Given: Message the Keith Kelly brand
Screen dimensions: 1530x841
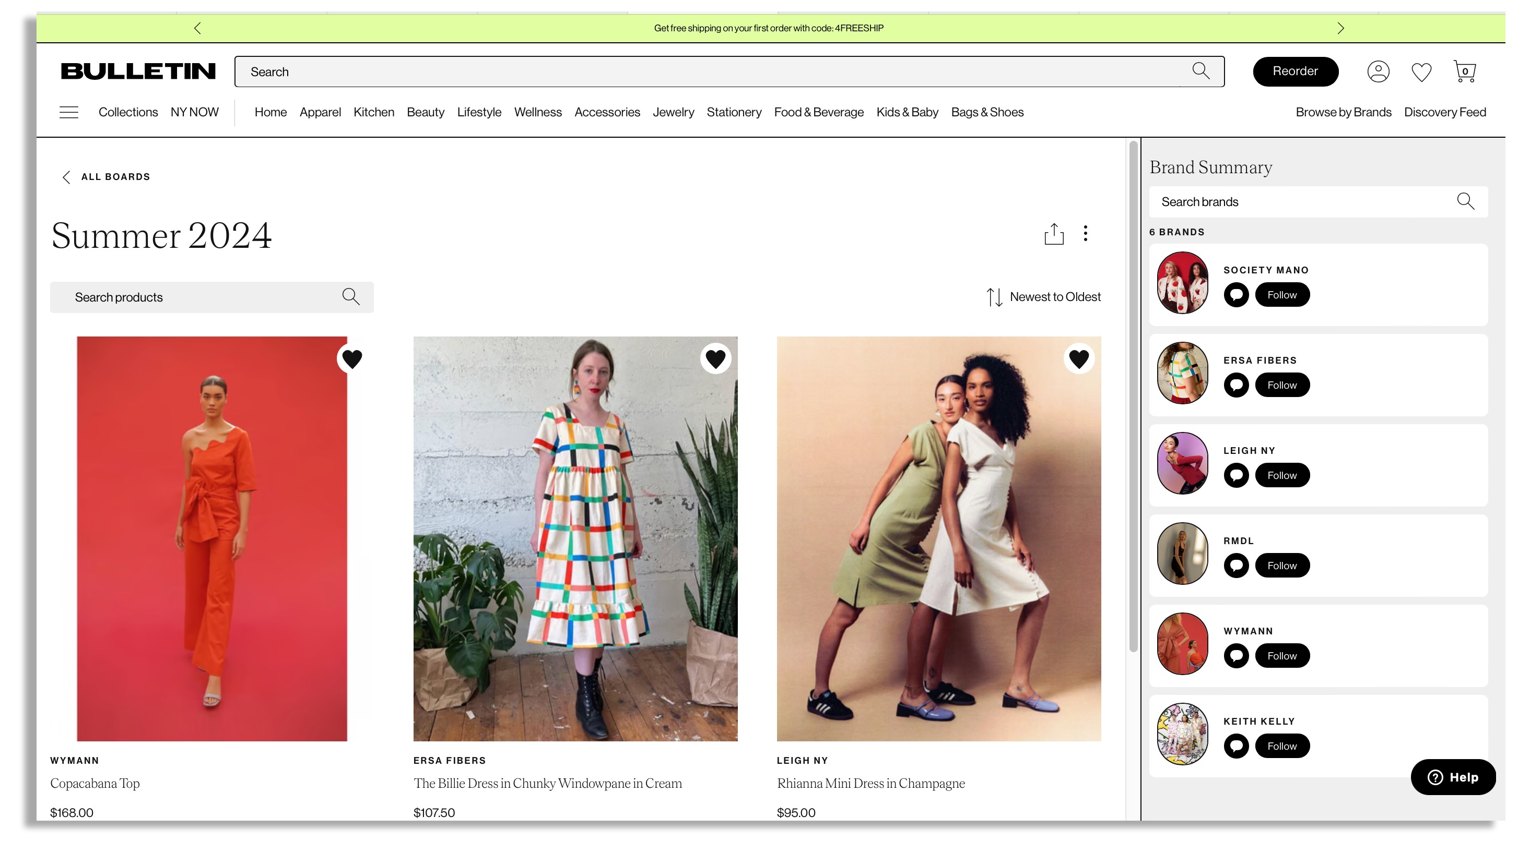Looking at the screenshot, I should [1236, 746].
